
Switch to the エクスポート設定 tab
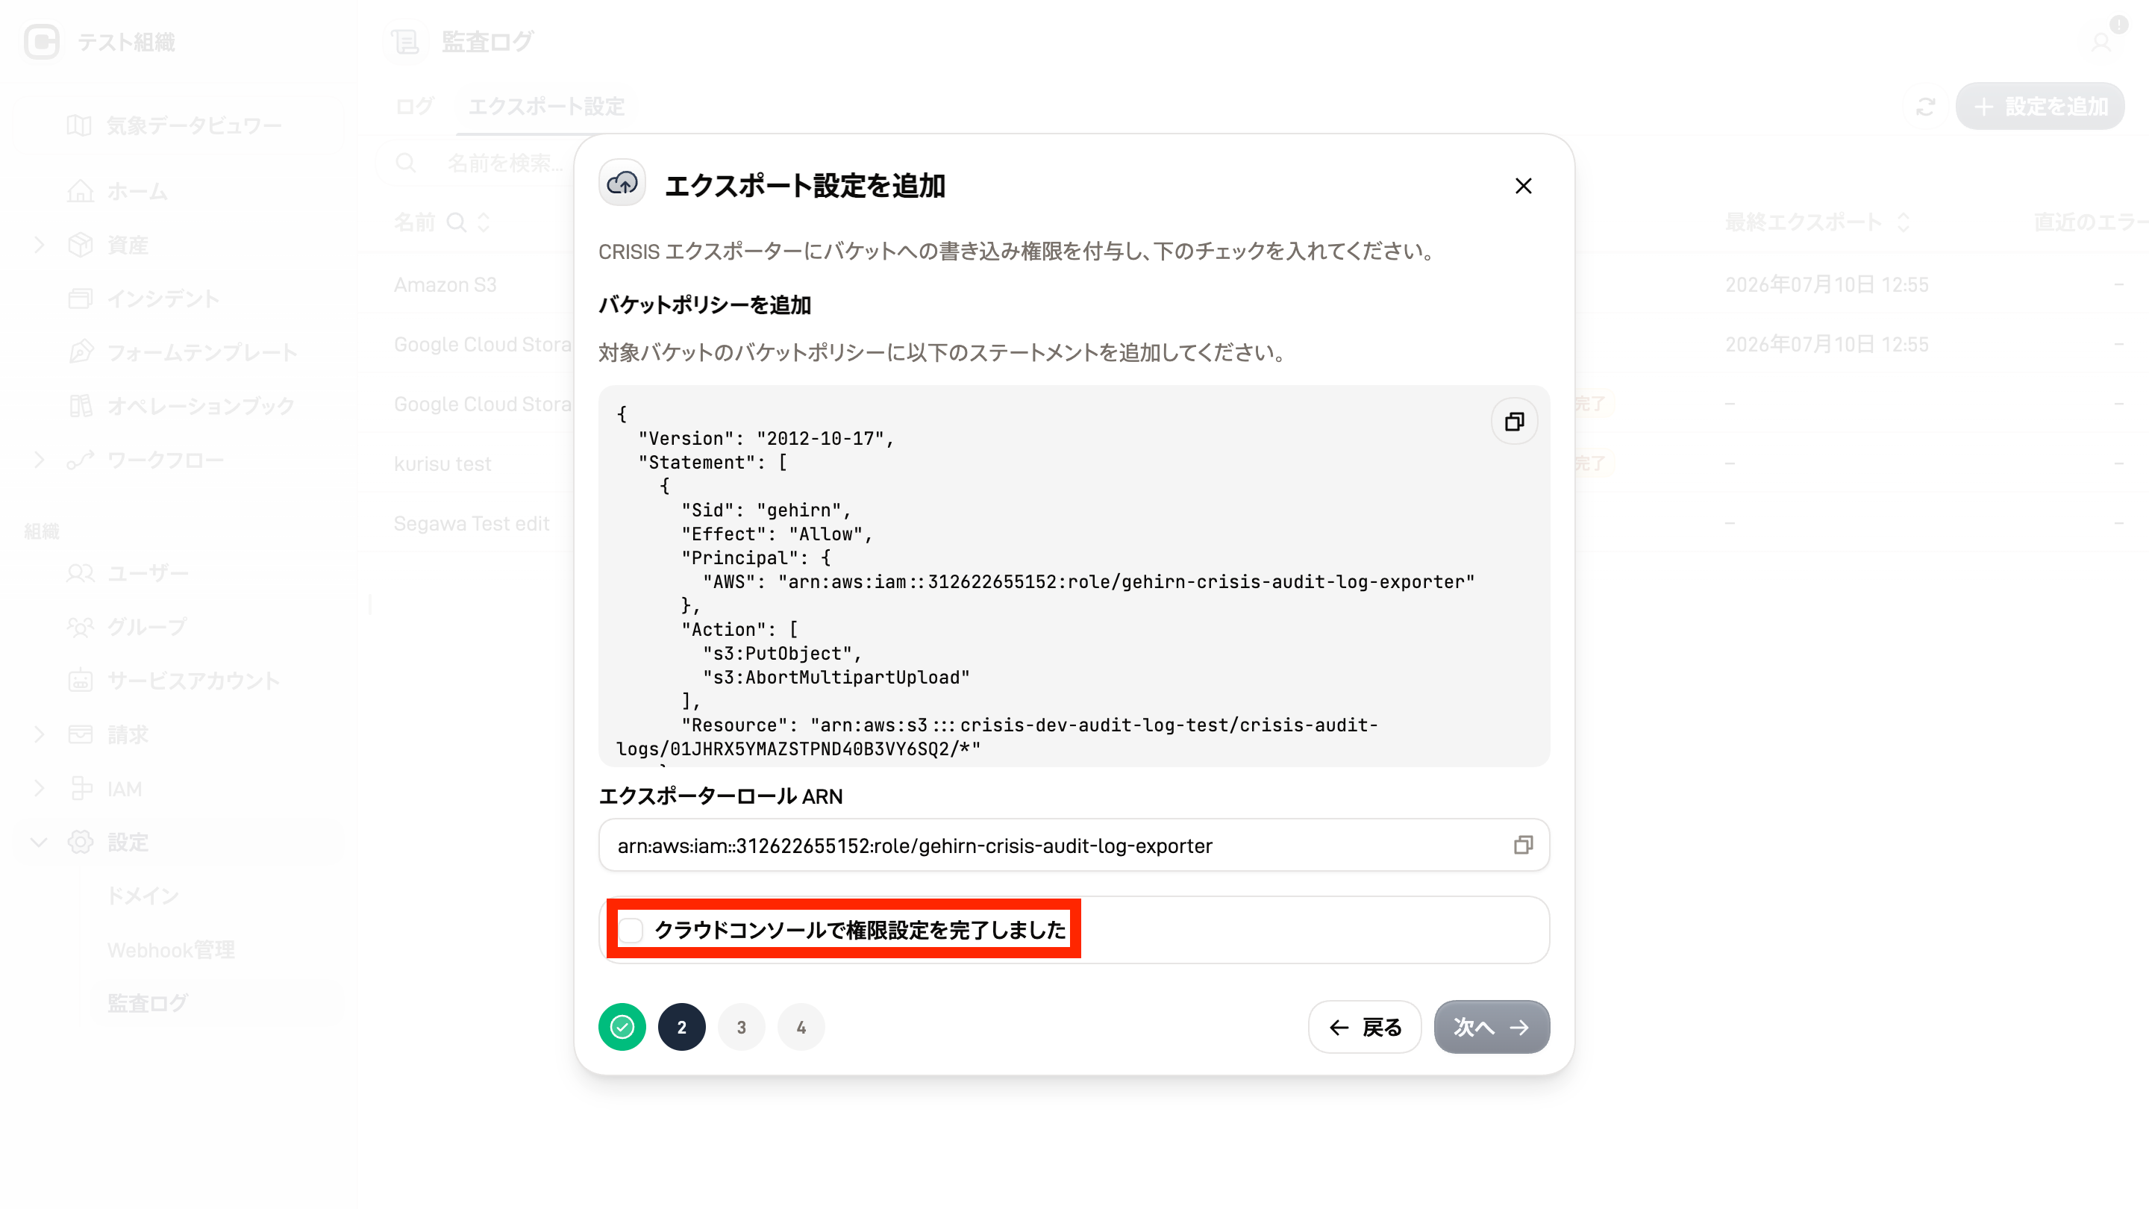click(546, 107)
